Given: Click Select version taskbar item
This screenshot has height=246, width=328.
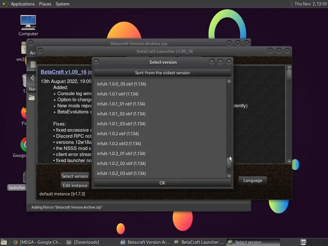Looking at the screenshot, I should tap(253, 242).
